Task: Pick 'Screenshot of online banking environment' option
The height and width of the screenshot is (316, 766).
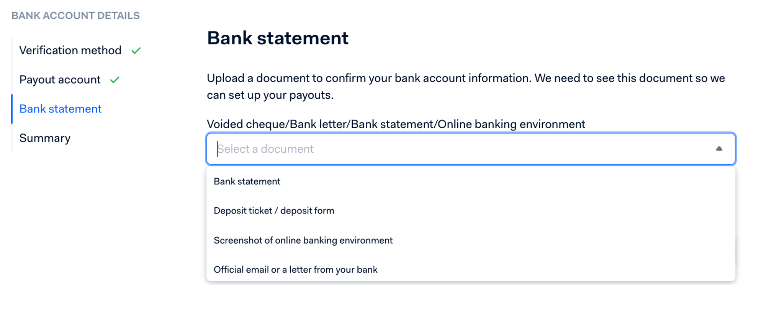Action: coord(303,240)
